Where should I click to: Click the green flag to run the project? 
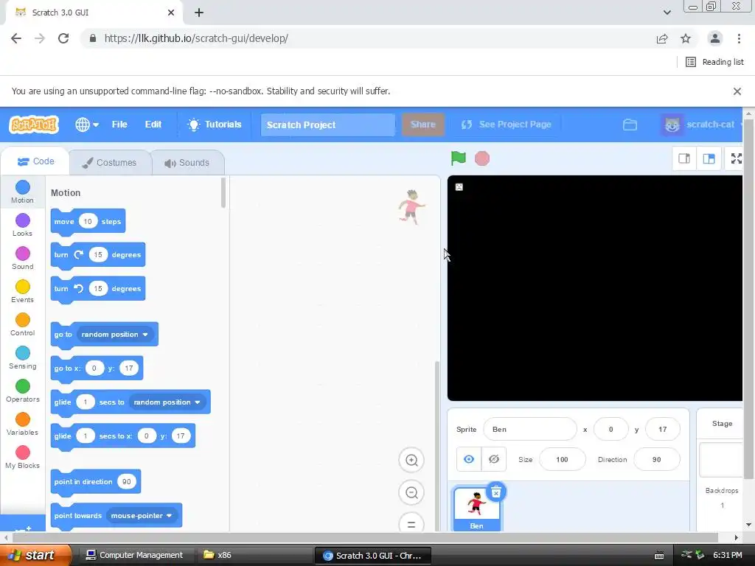458,158
